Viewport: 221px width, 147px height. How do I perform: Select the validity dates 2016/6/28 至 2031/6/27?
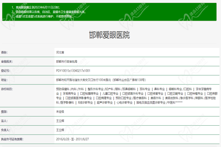point(73,139)
